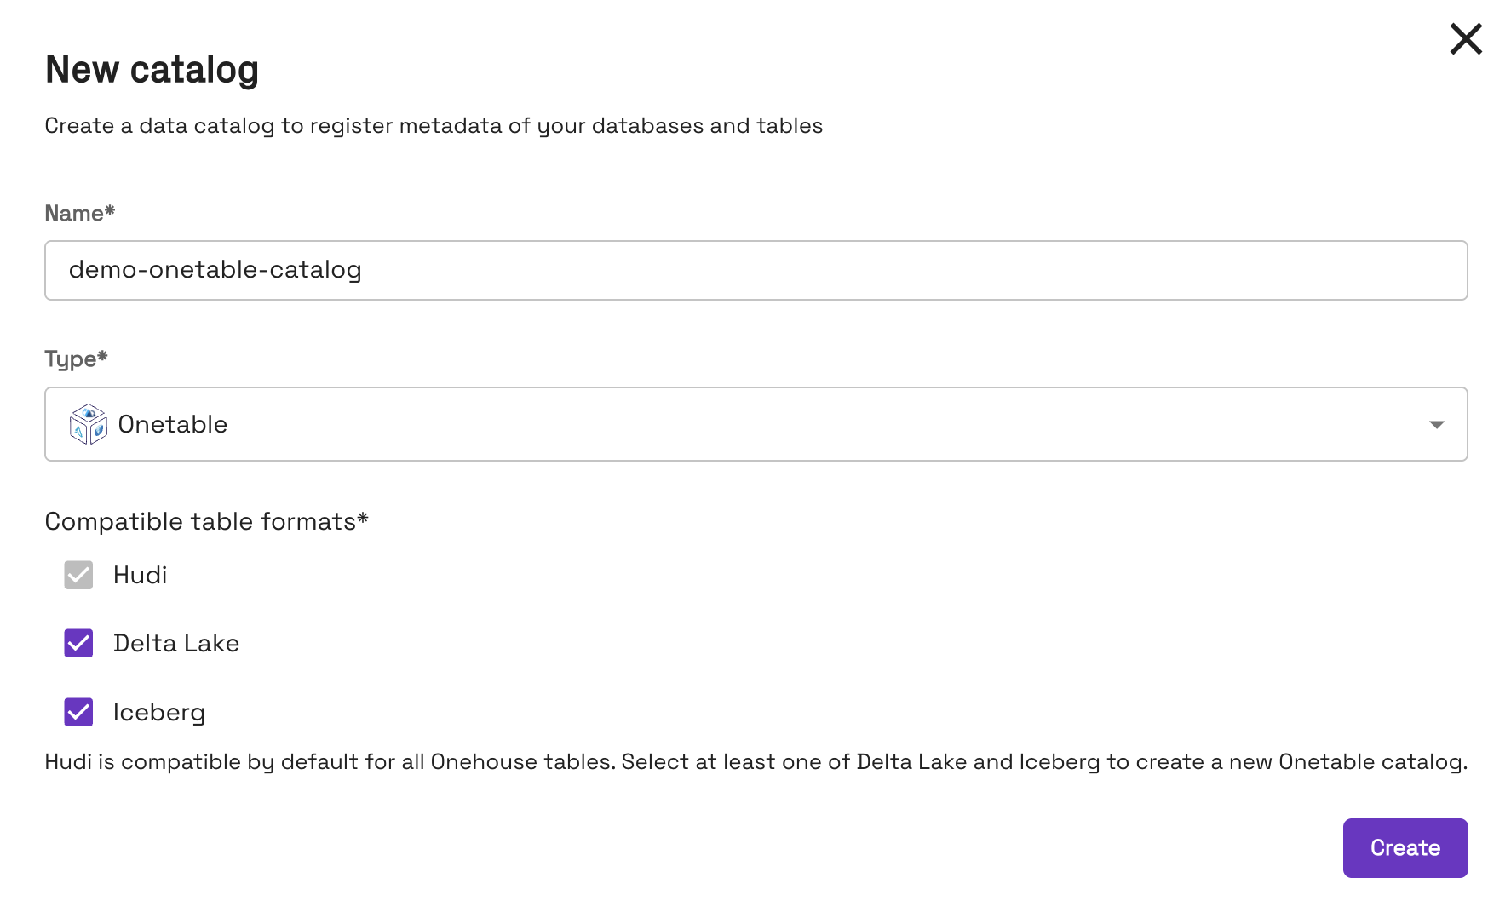Close the New catalog dialog

pyautogui.click(x=1466, y=39)
